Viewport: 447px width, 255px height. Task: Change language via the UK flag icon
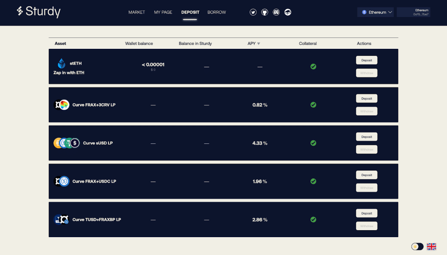click(x=431, y=246)
